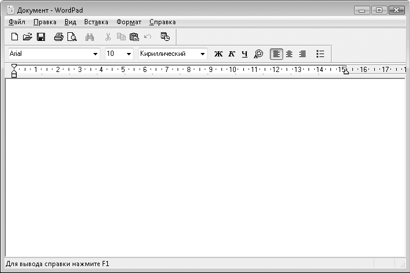410x273 pixels.
Task: Center-align the paragraph text
Action: tap(289, 54)
